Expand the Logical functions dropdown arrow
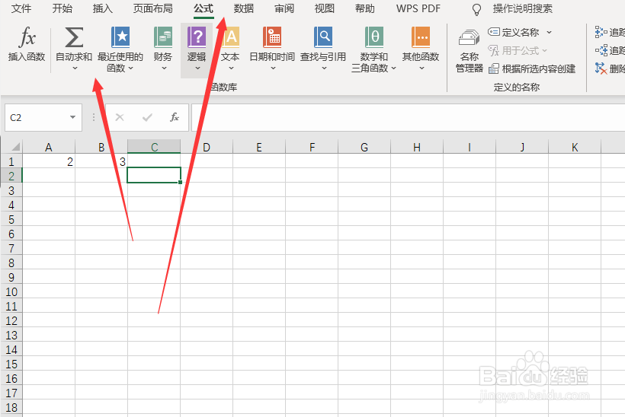The image size is (625, 417). click(197, 68)
